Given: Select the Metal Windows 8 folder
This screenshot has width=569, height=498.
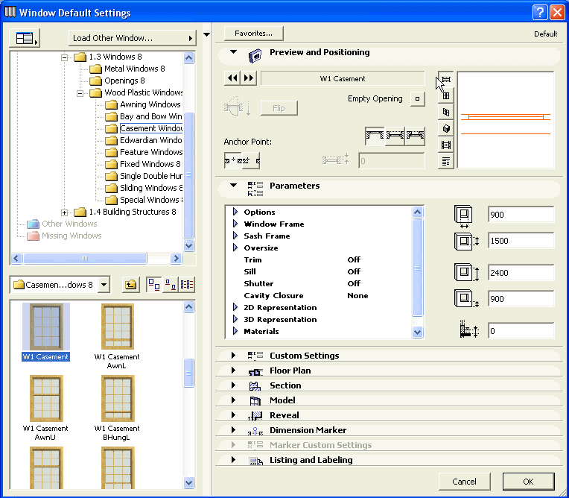Looking at the screenshot, I should (x=134, y=69).
